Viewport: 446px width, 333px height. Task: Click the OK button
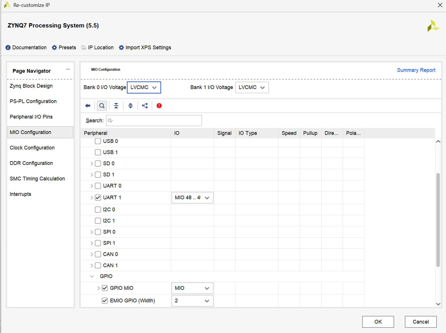[x=378, y=322]
